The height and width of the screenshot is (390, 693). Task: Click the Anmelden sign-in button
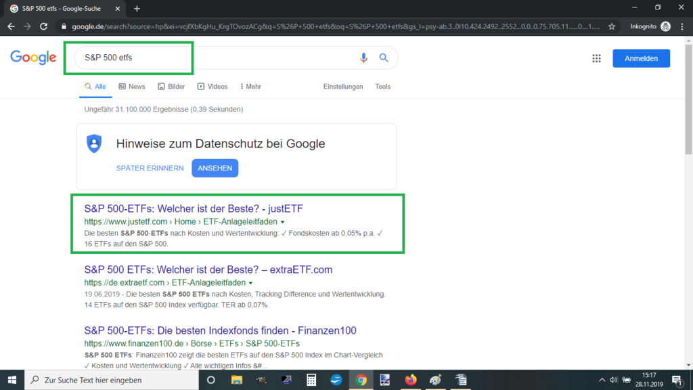click(642, 58)
